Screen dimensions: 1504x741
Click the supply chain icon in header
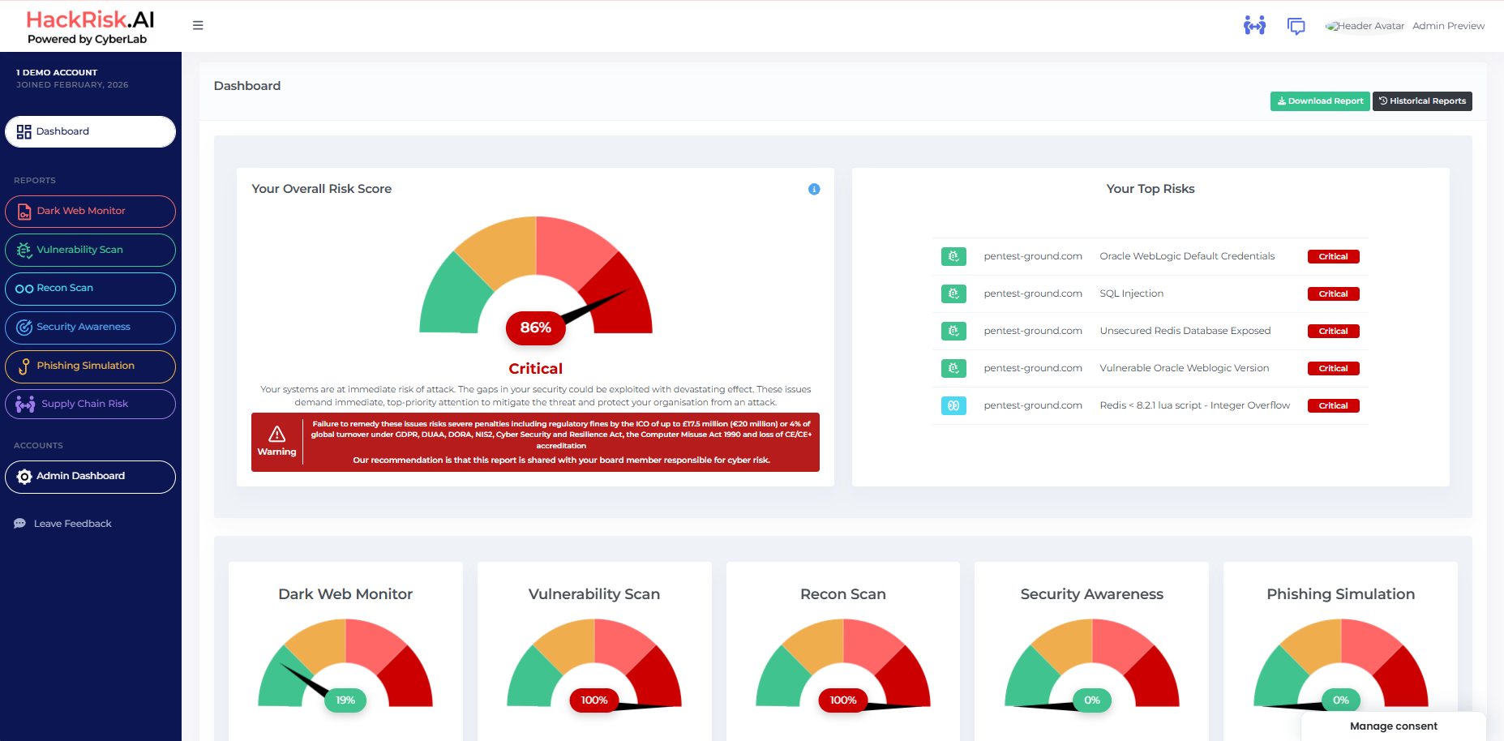(1254, 25)
